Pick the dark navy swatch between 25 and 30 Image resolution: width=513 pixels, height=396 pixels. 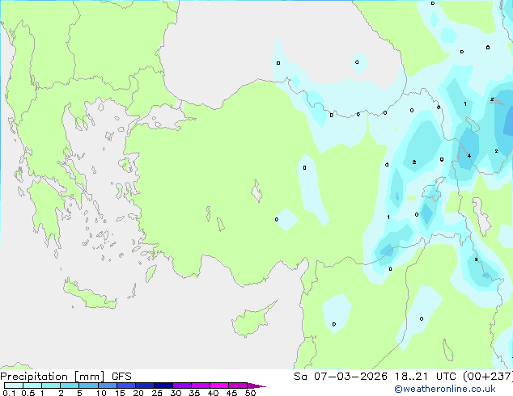[163, 385]
